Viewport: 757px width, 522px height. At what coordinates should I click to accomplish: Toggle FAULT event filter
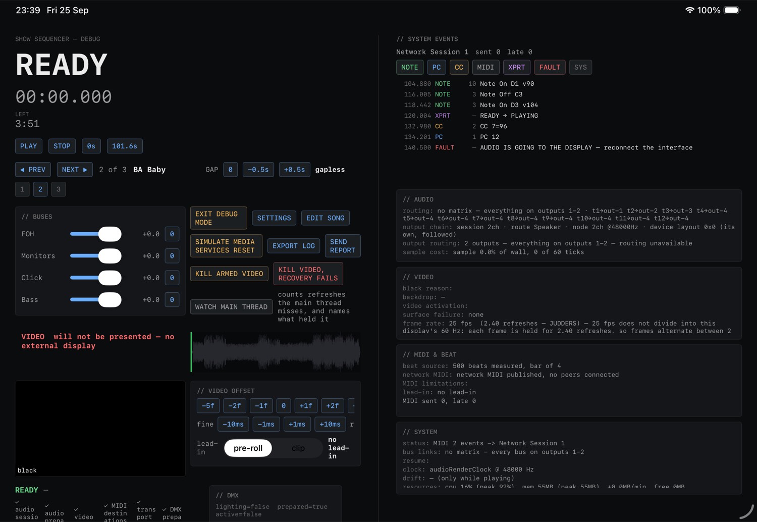[550, 67]
